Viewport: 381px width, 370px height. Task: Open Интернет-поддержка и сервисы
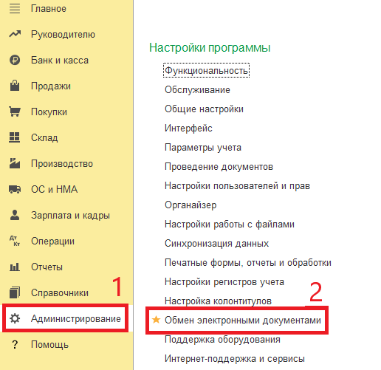tap(235, 359)
